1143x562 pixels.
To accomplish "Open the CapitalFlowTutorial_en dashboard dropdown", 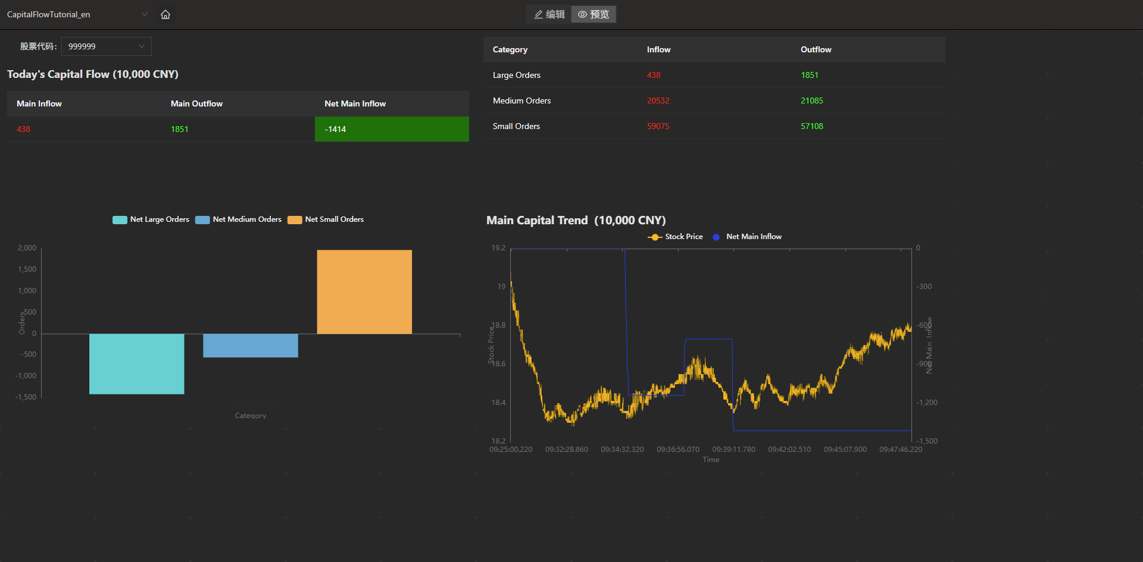I will [77, 14].
